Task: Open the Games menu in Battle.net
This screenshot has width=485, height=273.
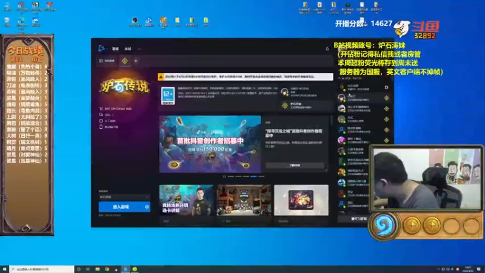Action: tap(115, 49)
